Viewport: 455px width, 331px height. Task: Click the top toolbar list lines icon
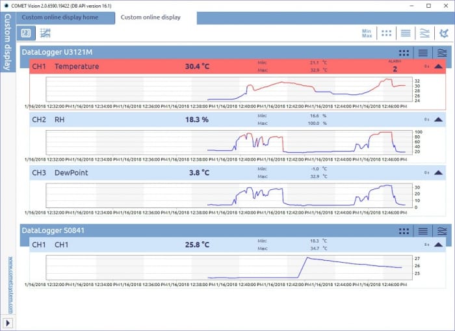[x=406, y=33]
